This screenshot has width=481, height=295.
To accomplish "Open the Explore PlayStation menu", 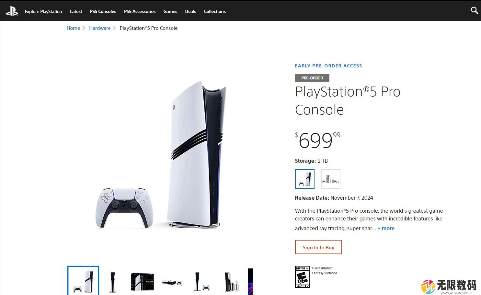I will [43, 11].
